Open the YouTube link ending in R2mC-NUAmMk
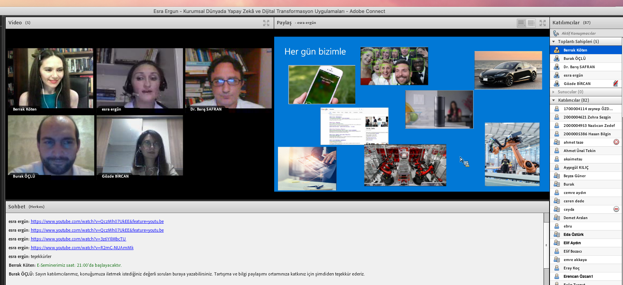The image size is (623, 285). [x=82, y=248]
